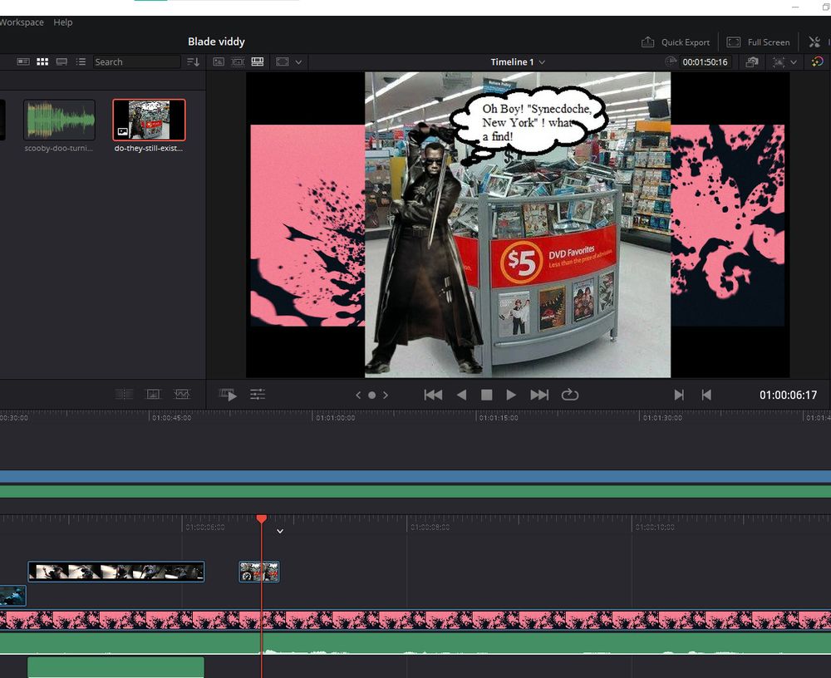Jump to next clip with skip-forward icon
Image resolution: width=831 pixels, height=678 pixels.
tap(539, 395)
